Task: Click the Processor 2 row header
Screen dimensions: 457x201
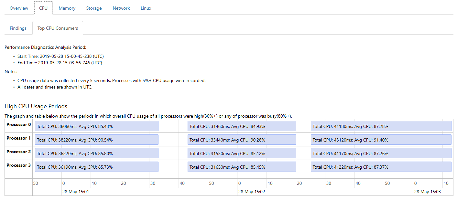Action: click(x=19, y=152)
